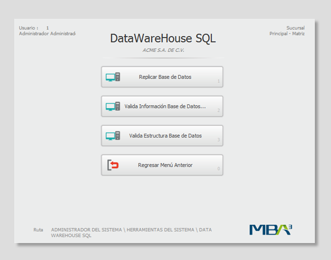
Task: Click computer icon beside Valida Información
Action: coord(113,107)
